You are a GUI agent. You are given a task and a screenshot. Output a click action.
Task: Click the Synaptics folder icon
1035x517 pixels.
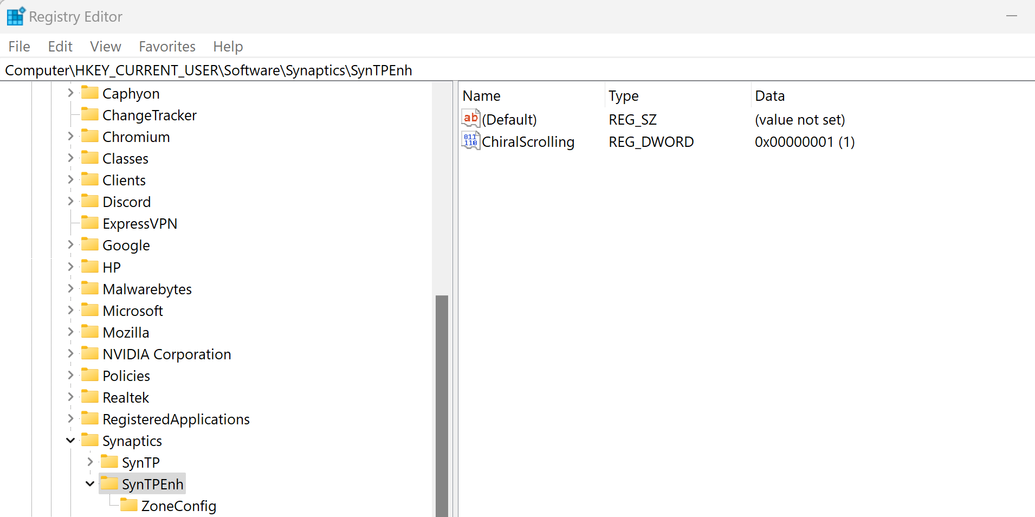coord(90,440)
